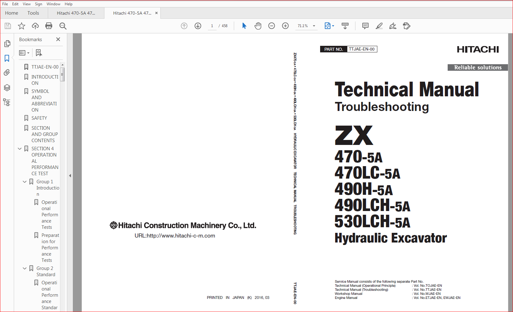513x312 pixels.
Task: Open the Edit menu
Action: [15, 4]
